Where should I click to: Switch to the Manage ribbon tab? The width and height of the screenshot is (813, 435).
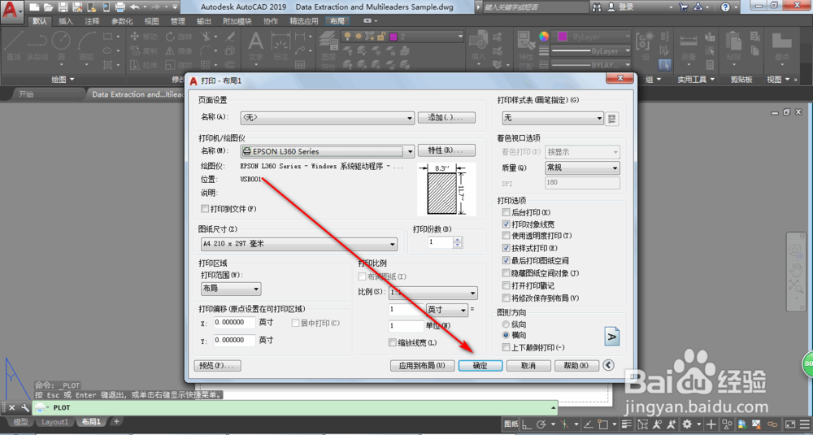[x=178, y=21]
